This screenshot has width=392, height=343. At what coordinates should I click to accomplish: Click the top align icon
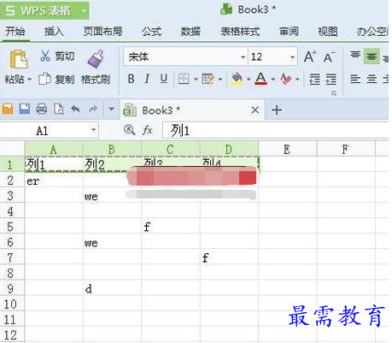point(355,55)
